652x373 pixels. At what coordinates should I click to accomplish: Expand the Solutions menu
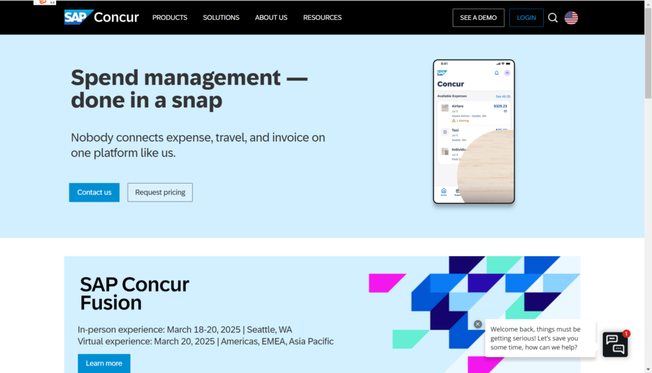tap(221, 18)
